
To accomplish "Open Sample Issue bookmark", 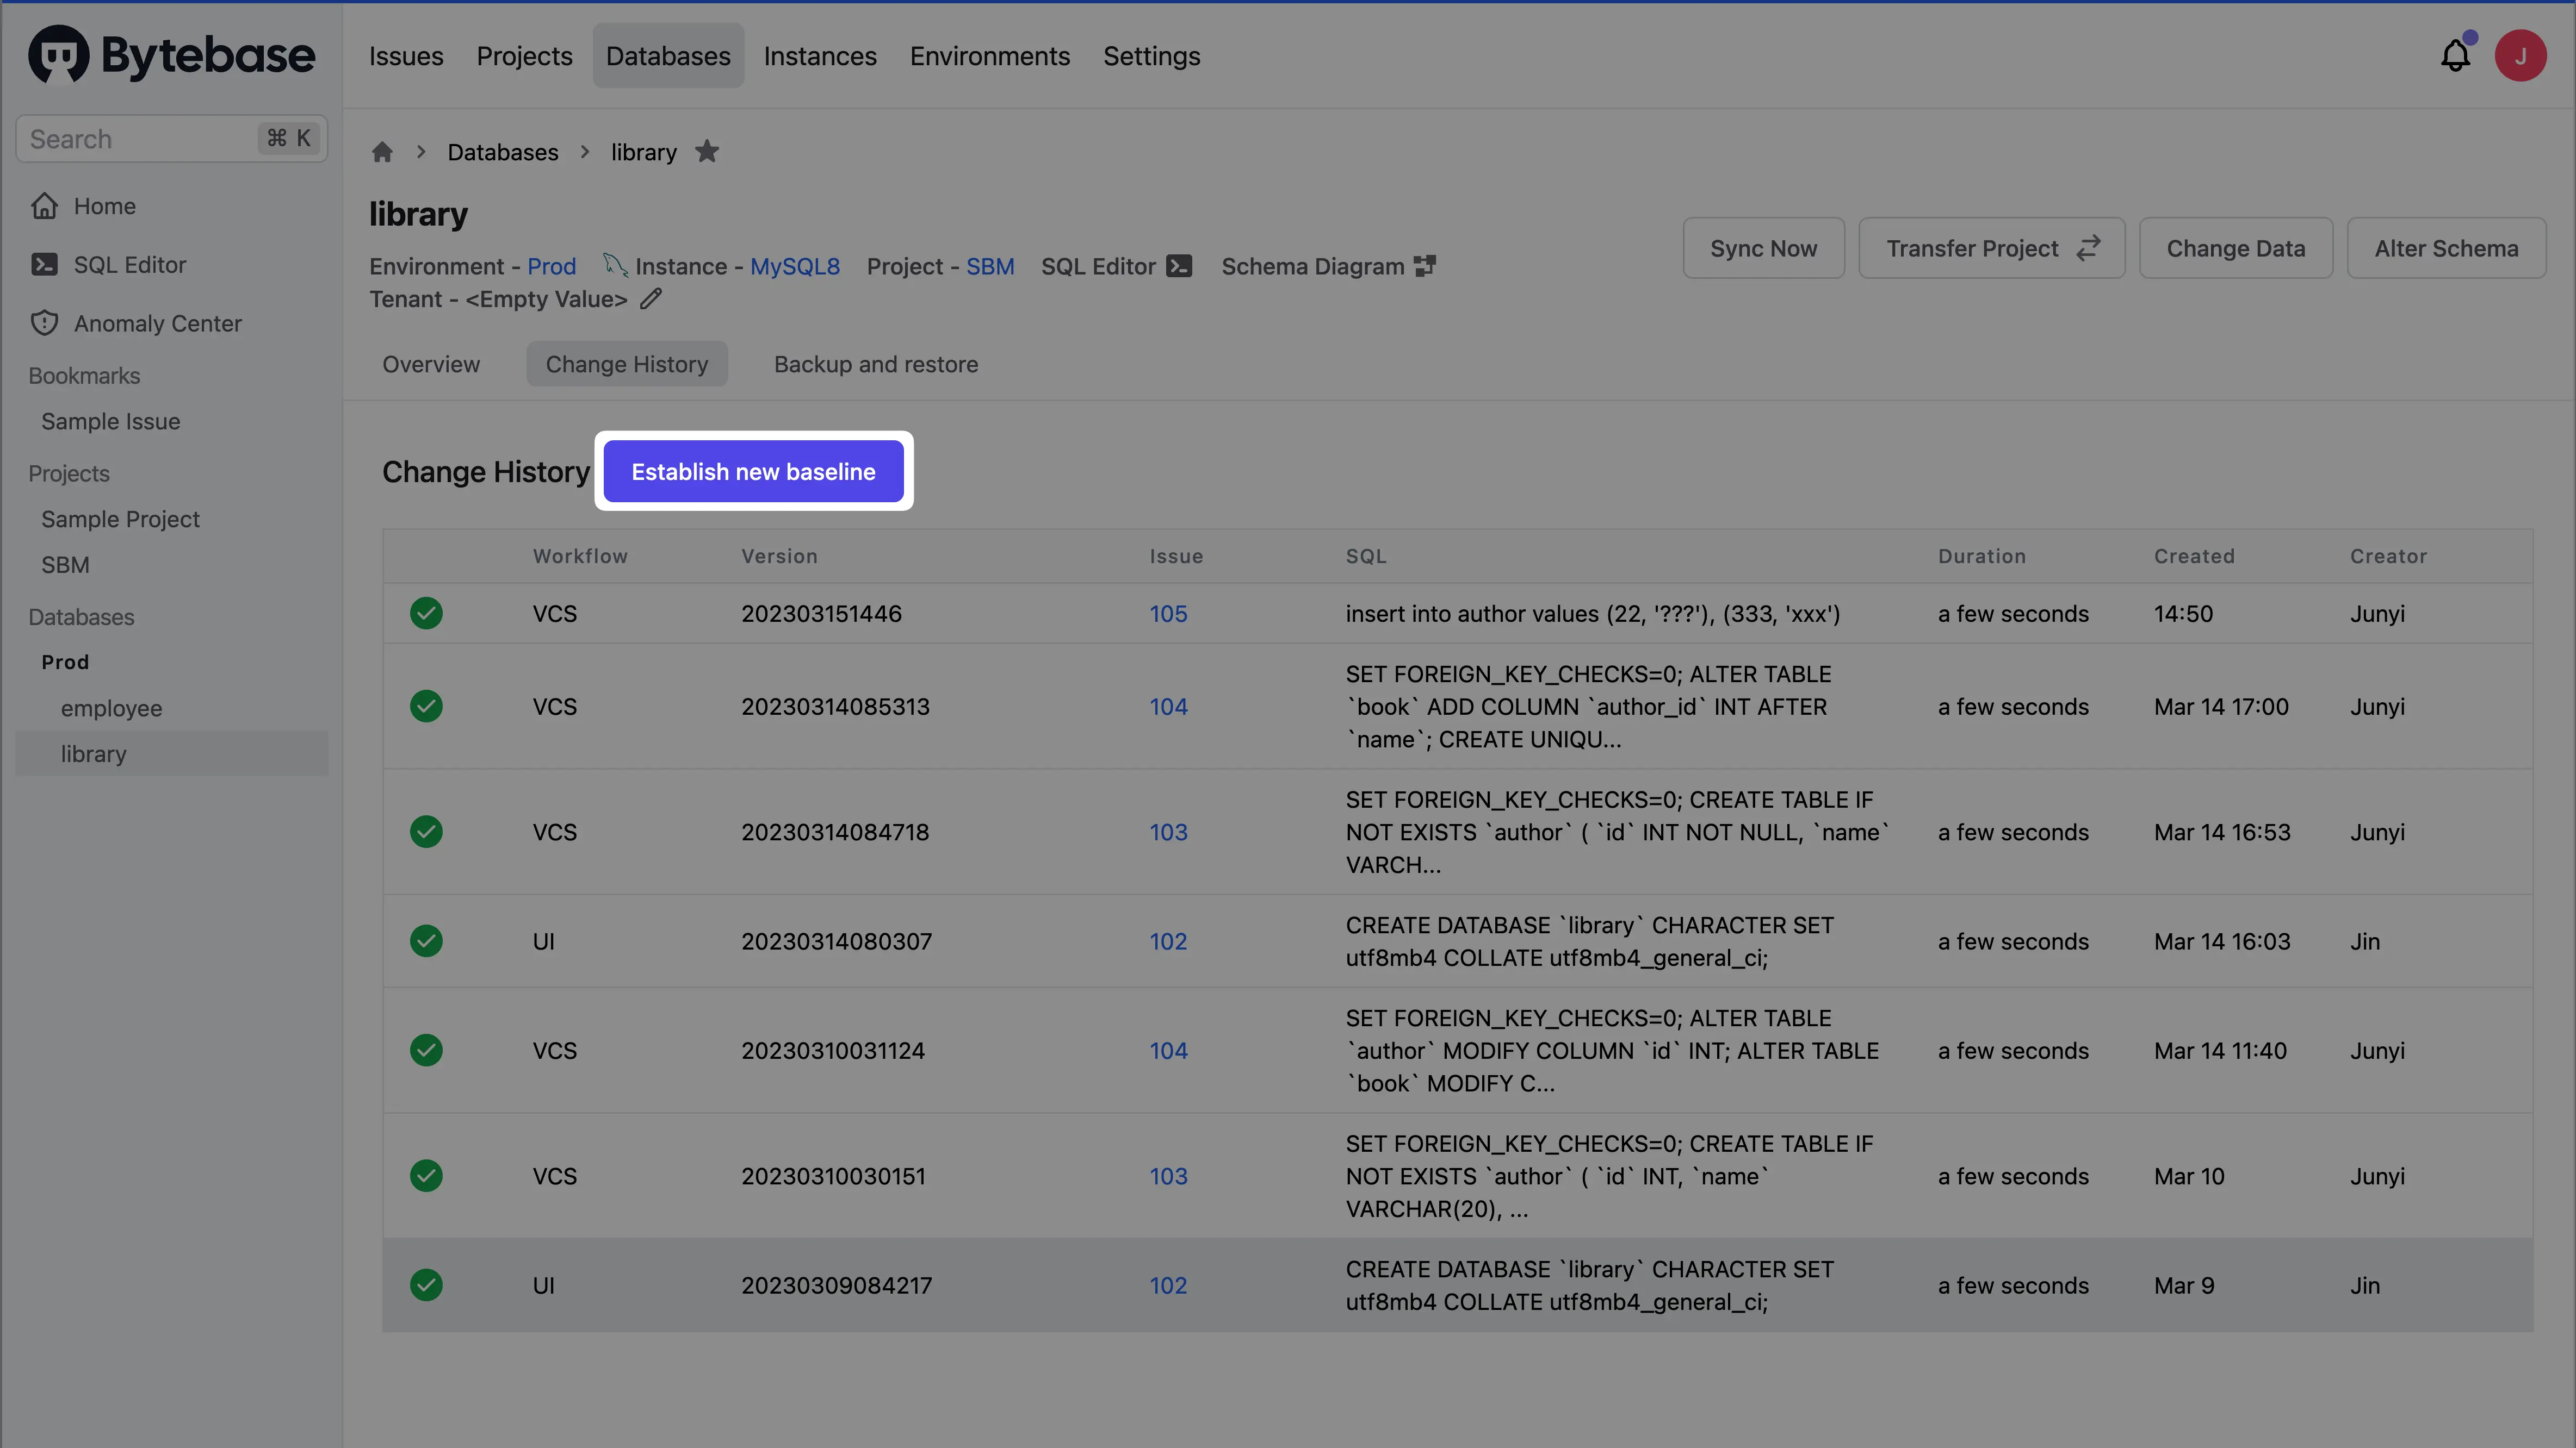I will point(111,422).
